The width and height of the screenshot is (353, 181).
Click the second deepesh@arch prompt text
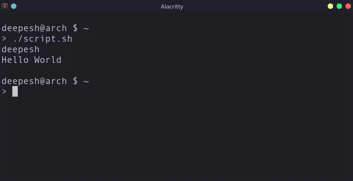(34, 81)
